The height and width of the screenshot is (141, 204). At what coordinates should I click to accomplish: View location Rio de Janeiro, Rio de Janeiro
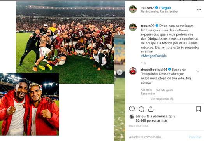tap(159, 12)
